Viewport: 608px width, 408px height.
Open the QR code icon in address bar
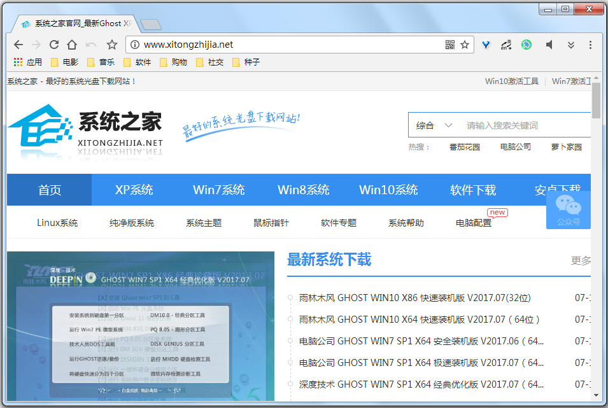[x=450, y=45]
